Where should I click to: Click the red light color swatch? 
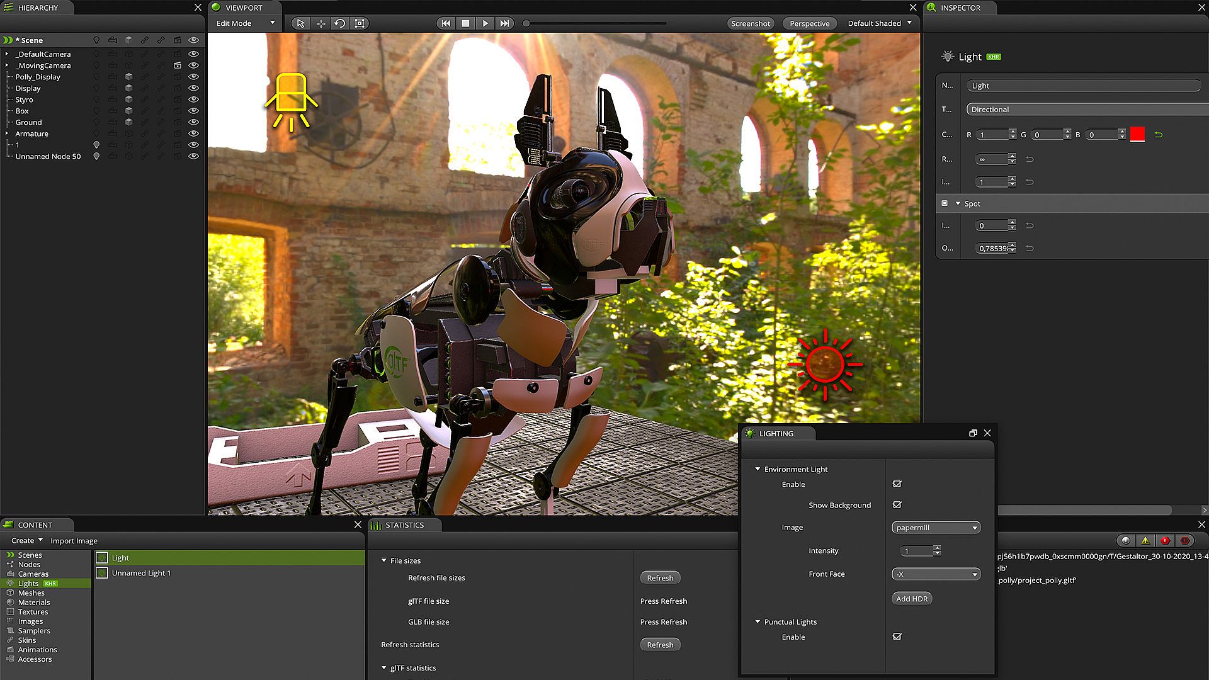(1137, 134)
